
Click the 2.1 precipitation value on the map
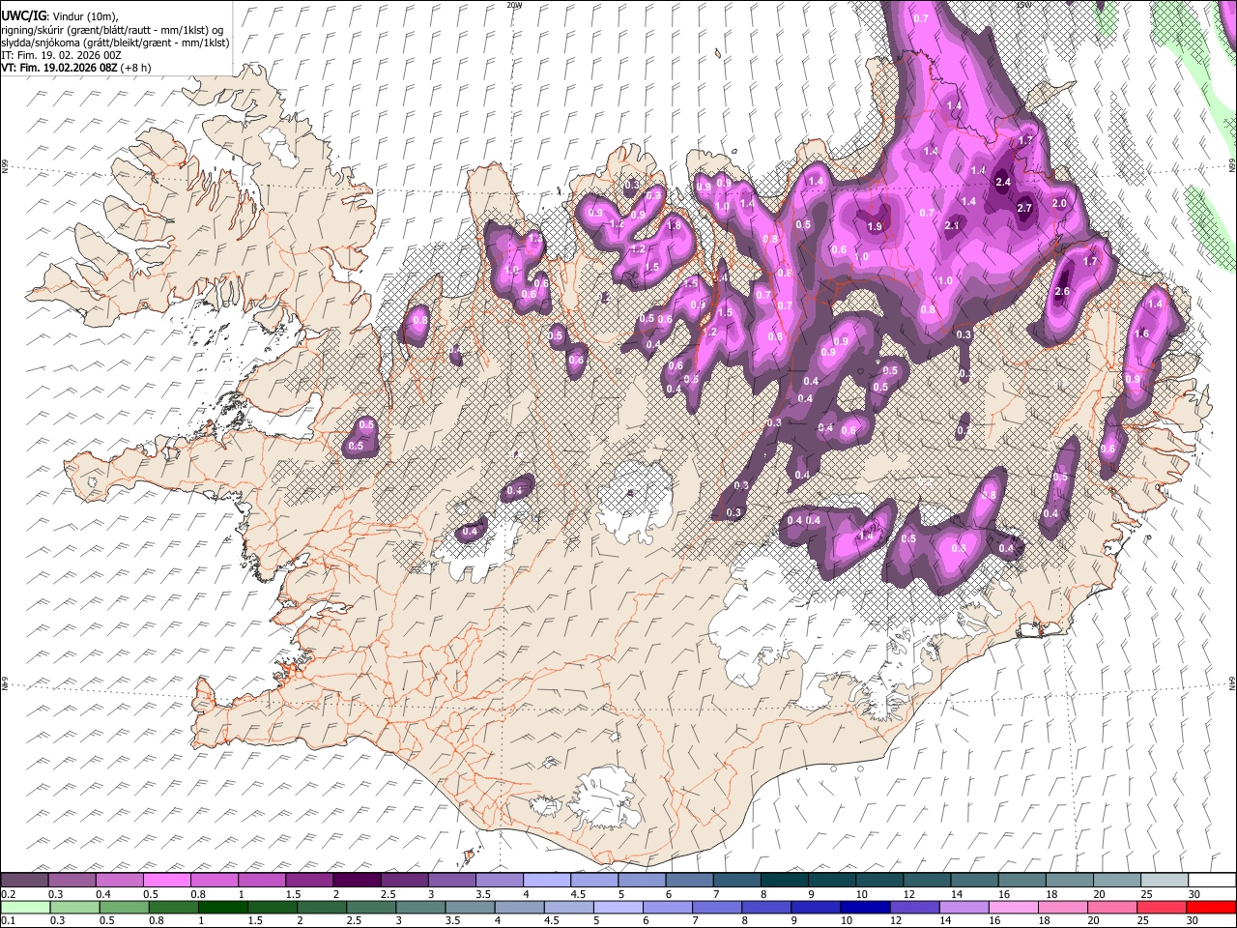coord(952,225)
